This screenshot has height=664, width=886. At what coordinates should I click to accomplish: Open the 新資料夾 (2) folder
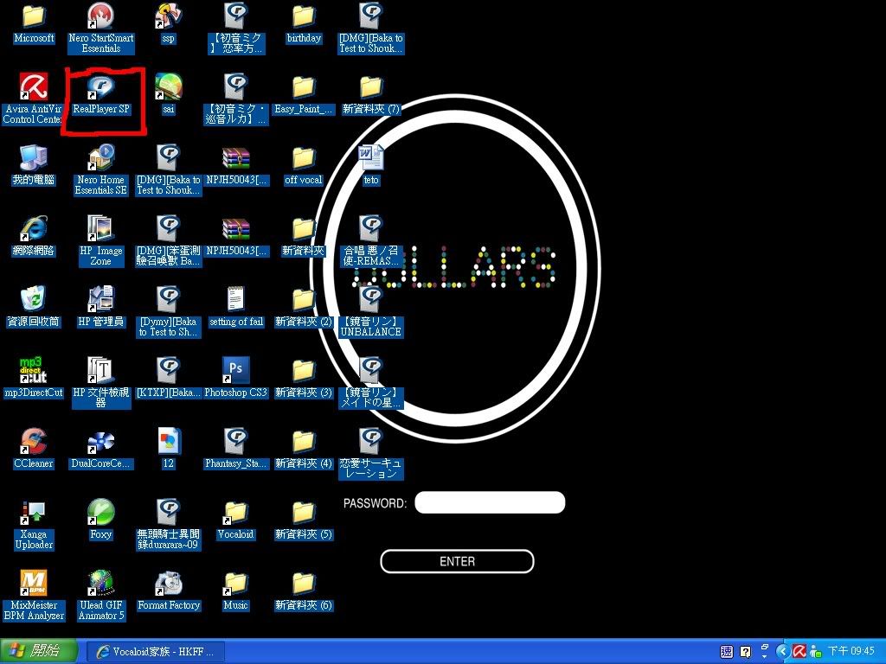pyautogui.click(x=304, y=307)
